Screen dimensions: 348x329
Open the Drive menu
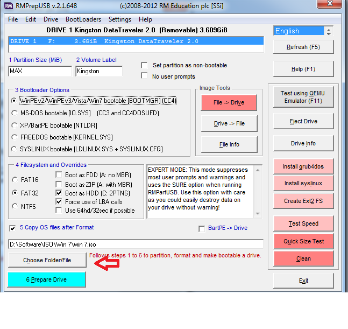(x=51, y=19)
